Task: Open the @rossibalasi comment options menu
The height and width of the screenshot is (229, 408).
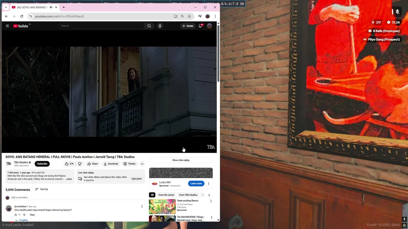Action: [142, 206]
